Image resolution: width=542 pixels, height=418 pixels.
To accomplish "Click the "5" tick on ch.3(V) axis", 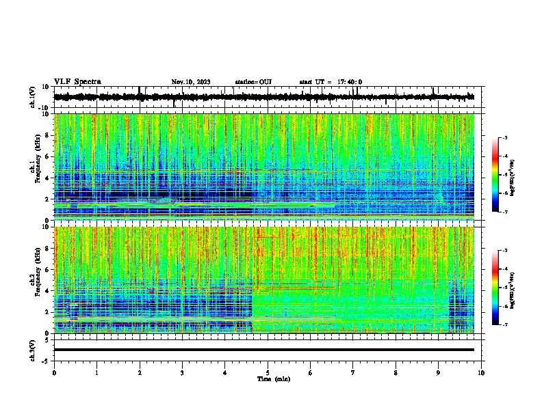I will pos(47,340).
